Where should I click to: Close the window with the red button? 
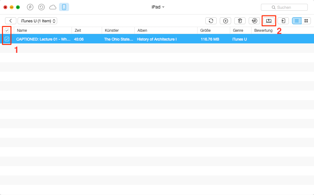pyautogui.click(x=5, y=7)
